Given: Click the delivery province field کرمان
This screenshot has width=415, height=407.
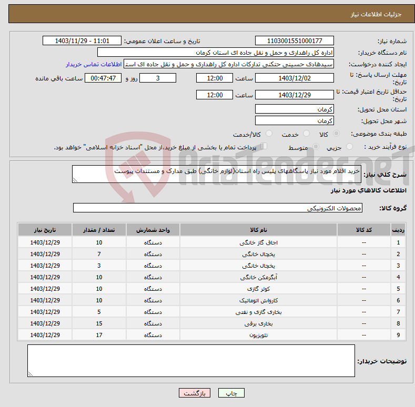Looking at the screenshot, I should 295,109.
